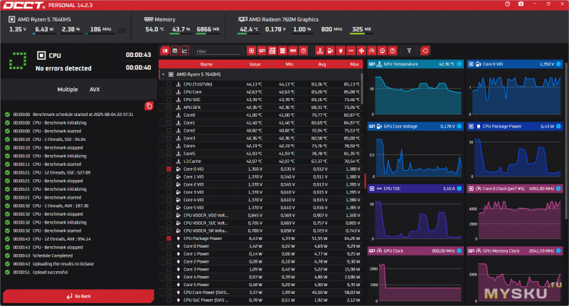Image resolution: width=569 pixels, height=306 pixels.
Task: Open info for CPU Package Power graph
Action: [x=558, y=127]
